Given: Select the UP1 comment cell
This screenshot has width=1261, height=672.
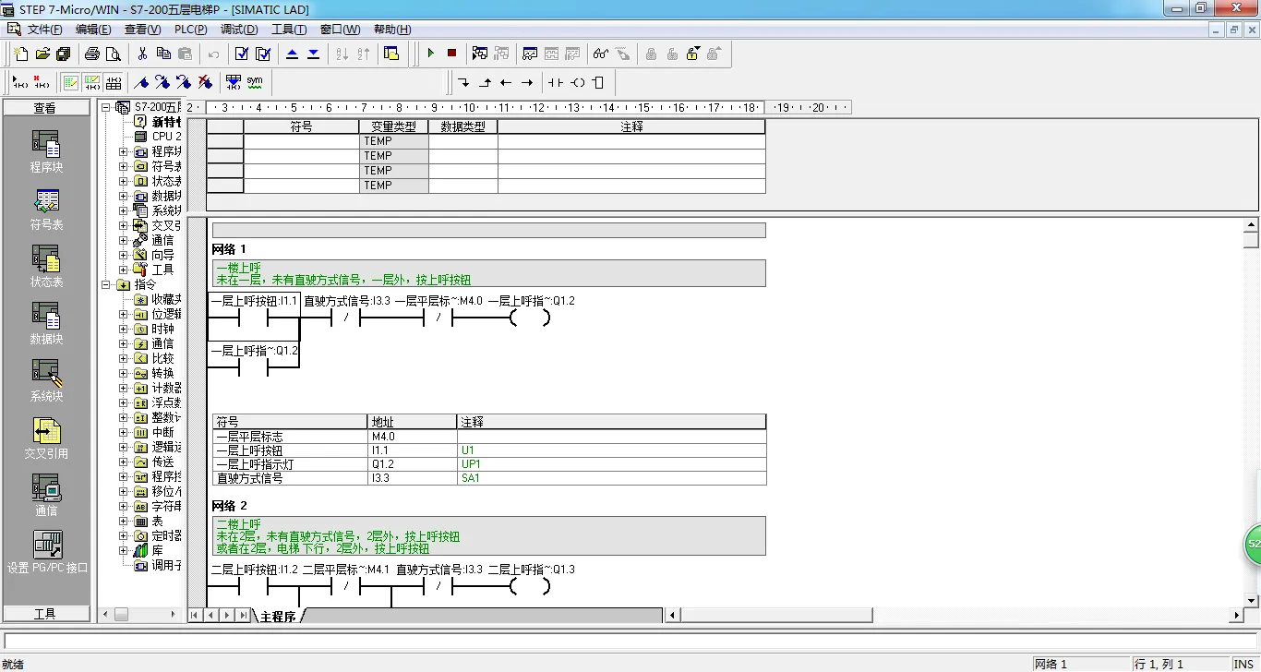Looking at the screenshot, I should 611,464.
